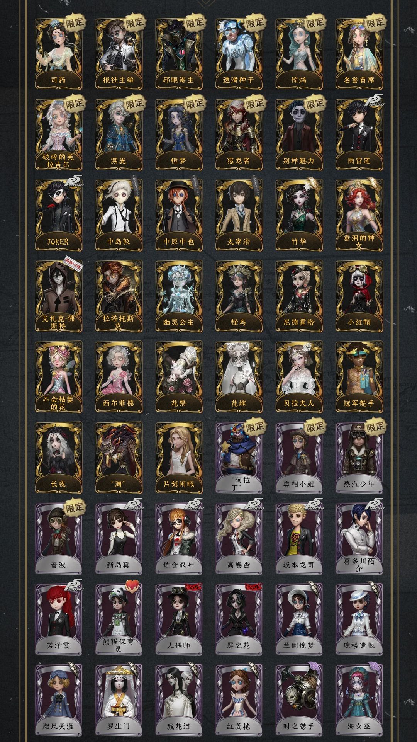Select the 幽灵公主 skin card

tap(179, 296)
